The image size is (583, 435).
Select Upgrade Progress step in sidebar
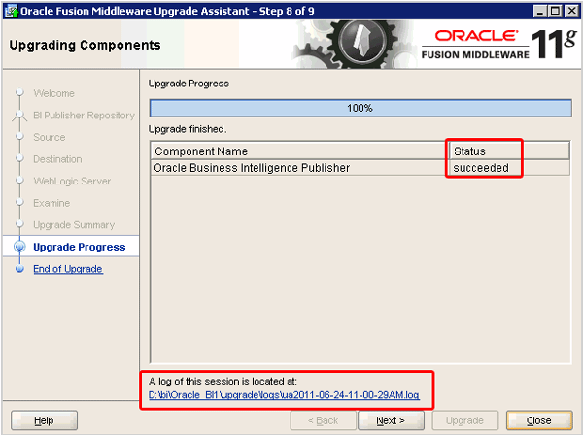tap(80, 247)
